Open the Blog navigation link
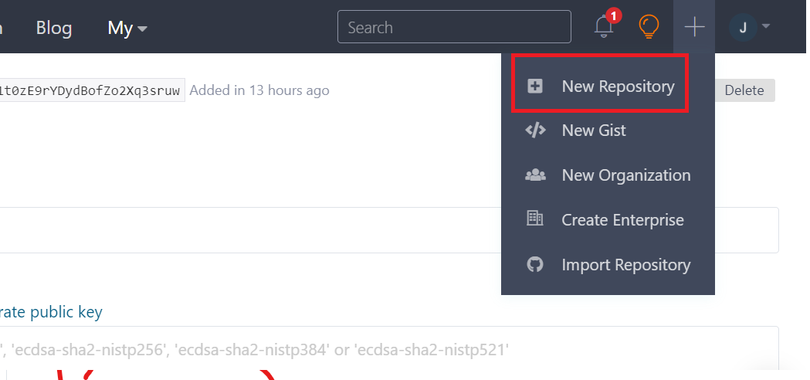 [x=54, y=27]
